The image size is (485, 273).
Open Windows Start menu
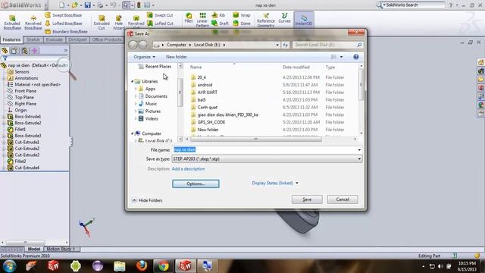[x=9, y=266]
